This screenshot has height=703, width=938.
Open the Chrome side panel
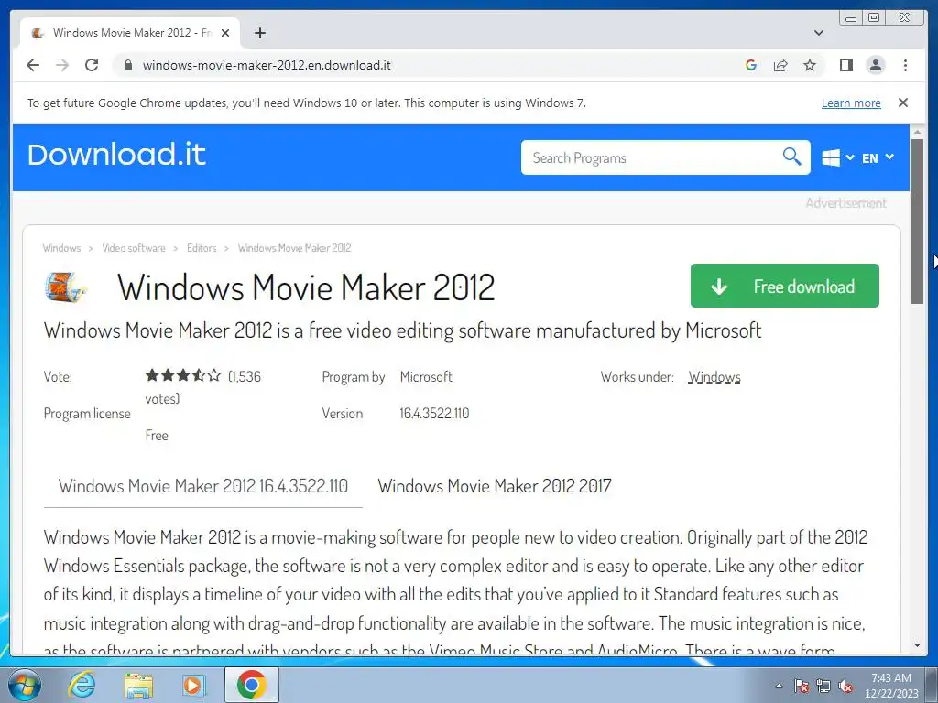845,65
